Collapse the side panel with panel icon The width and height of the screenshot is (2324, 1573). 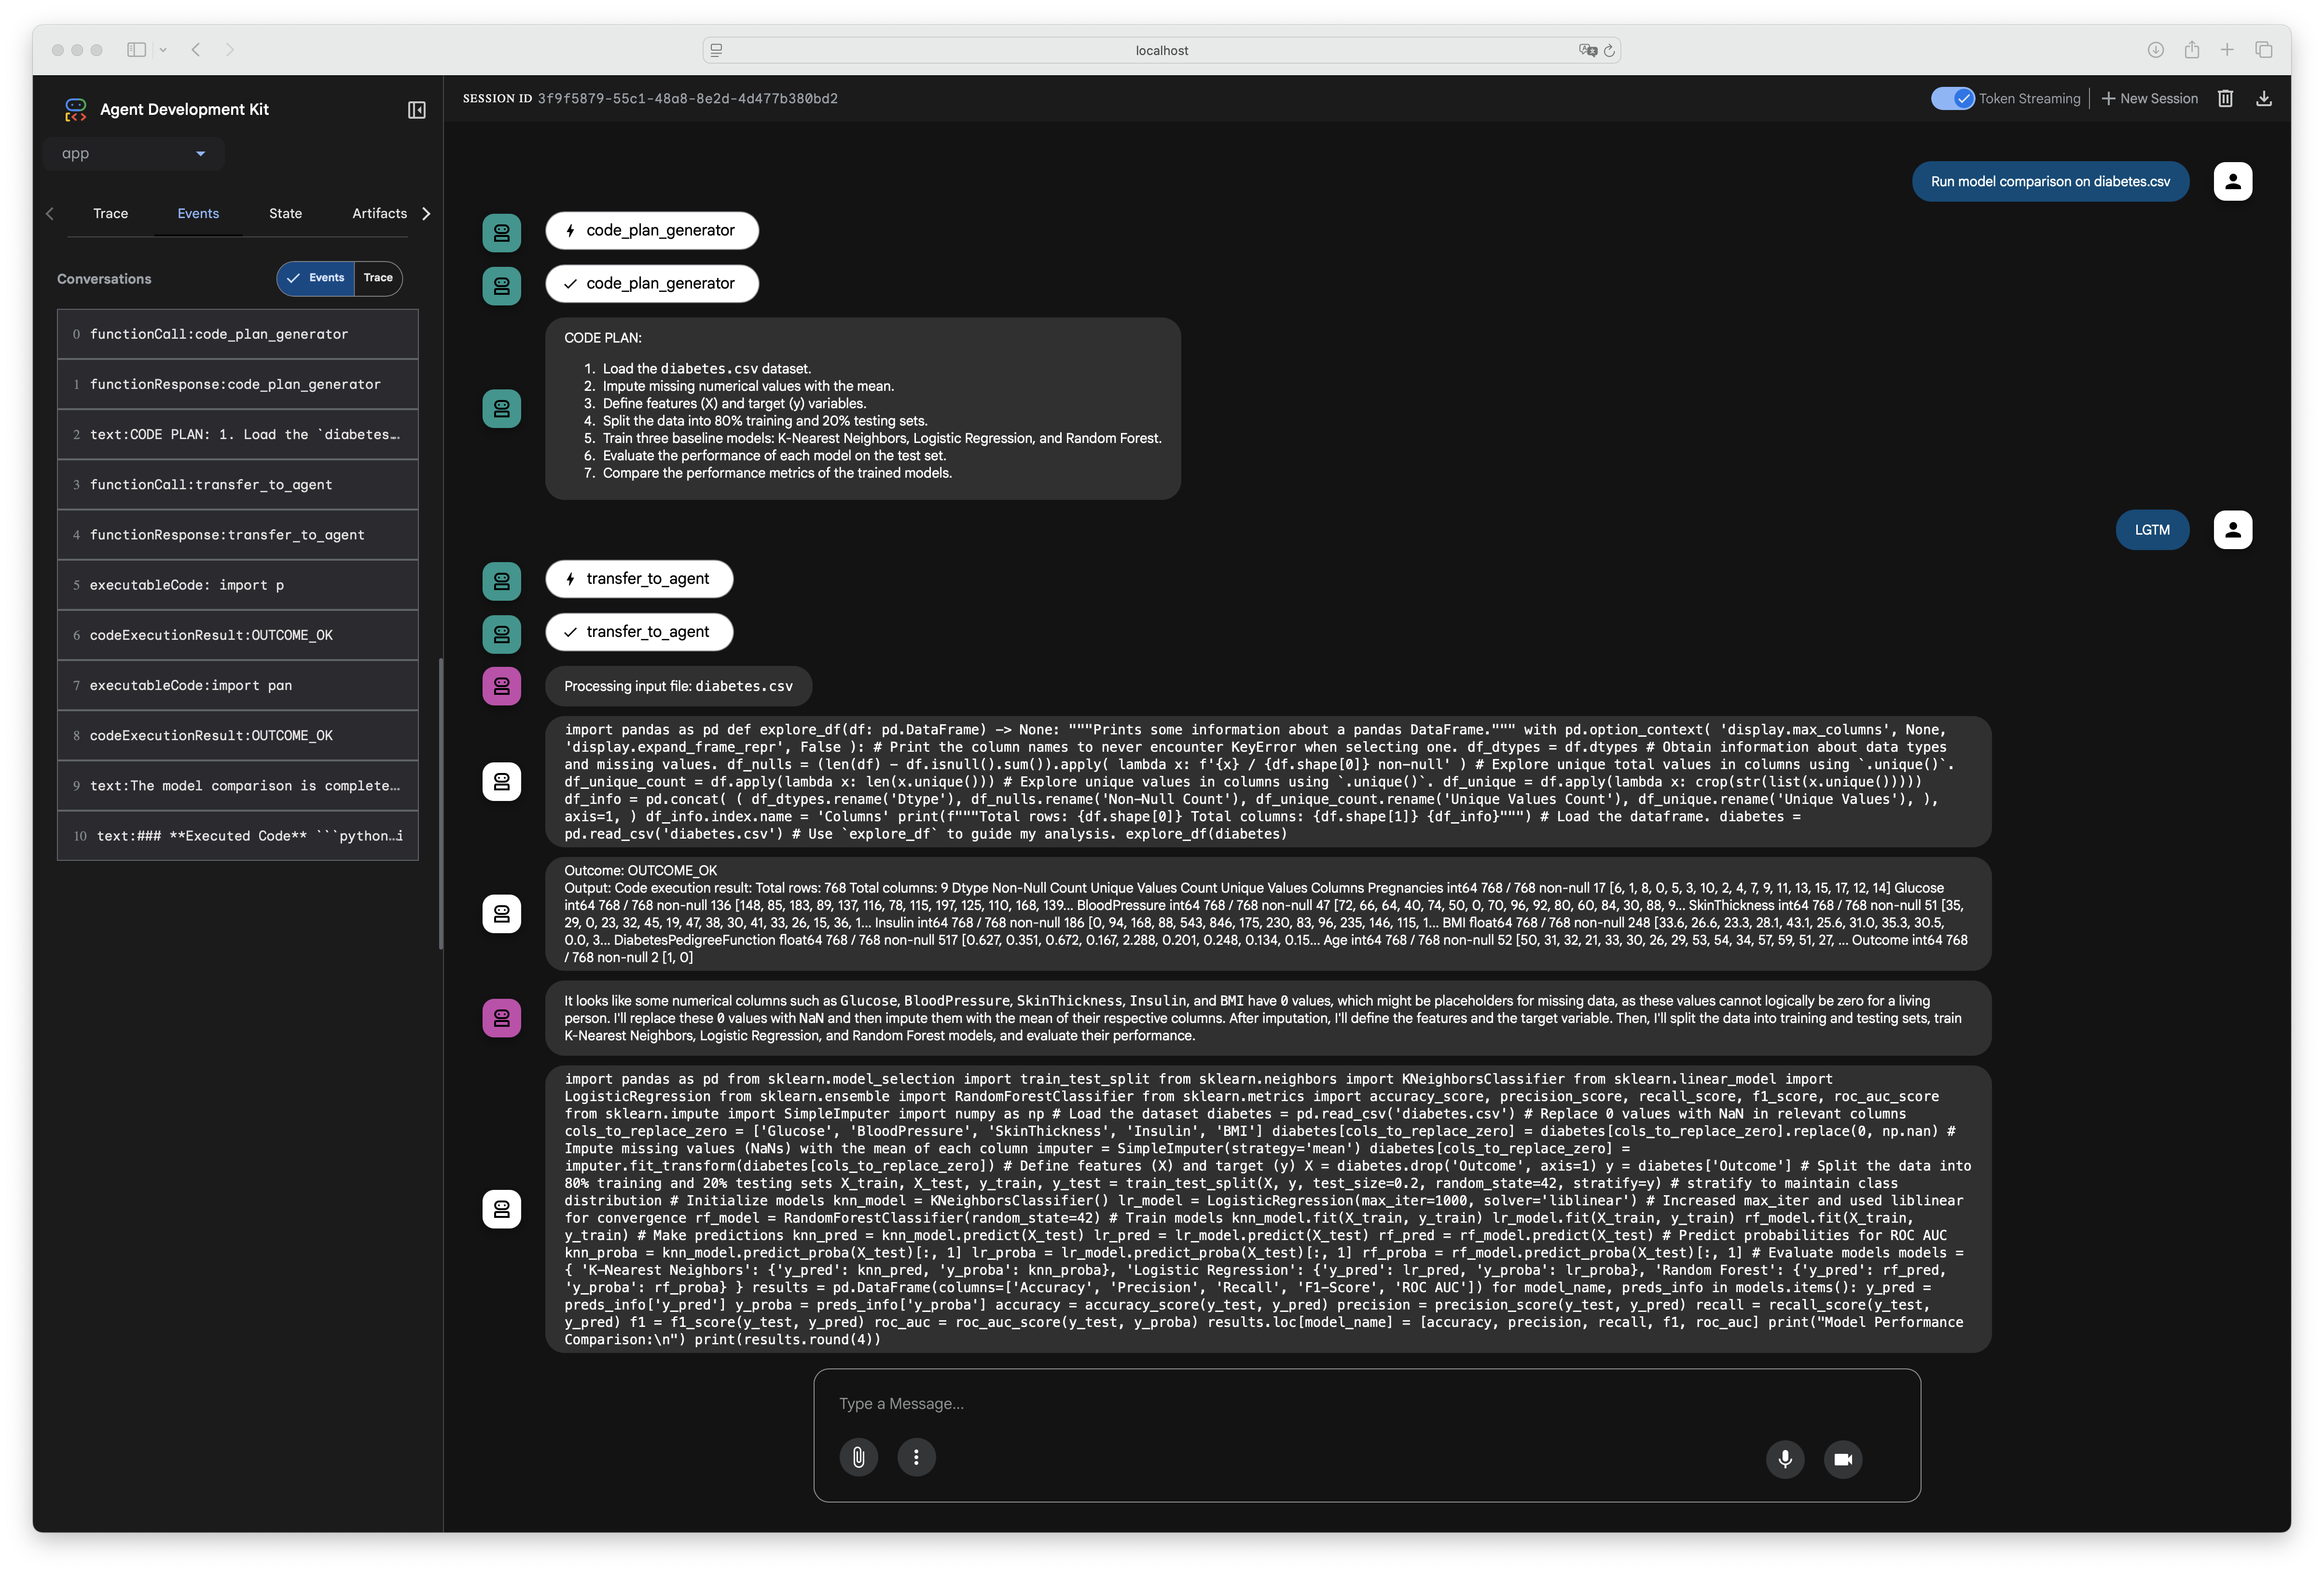point(417,110)
